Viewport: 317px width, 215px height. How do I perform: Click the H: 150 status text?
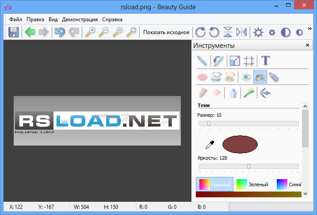click(x=111, y=207)
